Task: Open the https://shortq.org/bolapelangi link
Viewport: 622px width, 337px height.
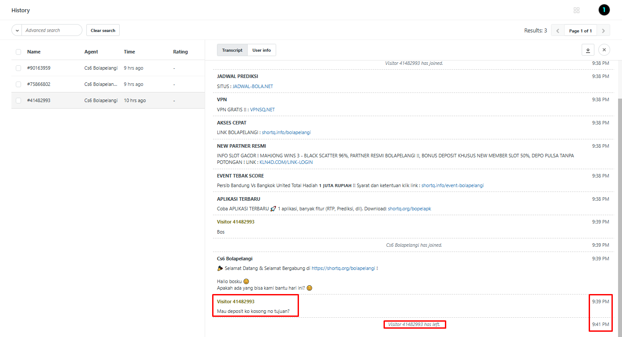Action: coord(343,268)
